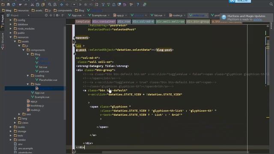The width and height of the screenshot is (274, 154).
Task: Close the App.vue editor tab
Action: coord(84,15)
